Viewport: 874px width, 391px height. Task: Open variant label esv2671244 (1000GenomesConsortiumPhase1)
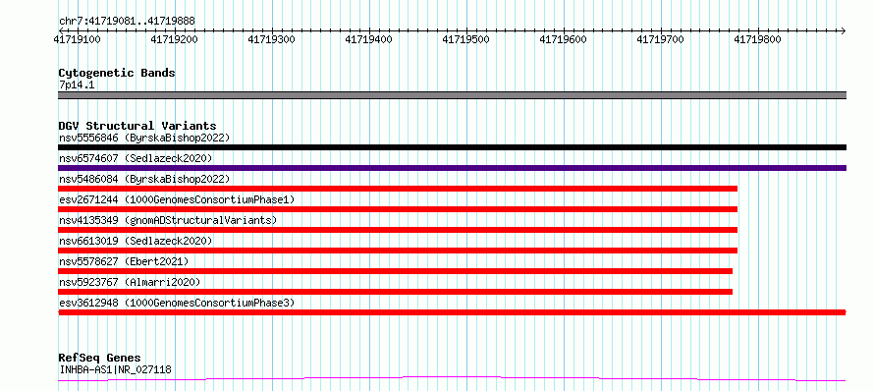[x=177, y=199]
